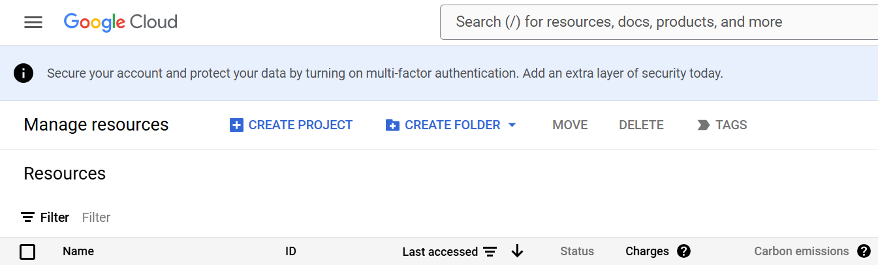Image resolution: width=878 pixels, height=265 pixels.
Task: Click the info icon in security banner
Action: point(24,73)
